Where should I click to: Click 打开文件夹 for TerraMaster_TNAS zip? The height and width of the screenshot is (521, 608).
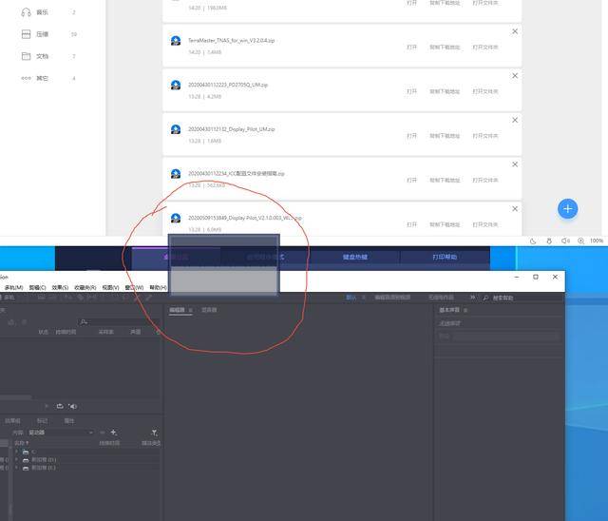pyautogui.click(x=485, y=47)
